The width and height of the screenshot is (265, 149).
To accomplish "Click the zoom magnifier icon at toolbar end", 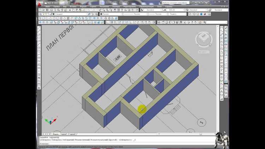I will [x=205, y=22].
